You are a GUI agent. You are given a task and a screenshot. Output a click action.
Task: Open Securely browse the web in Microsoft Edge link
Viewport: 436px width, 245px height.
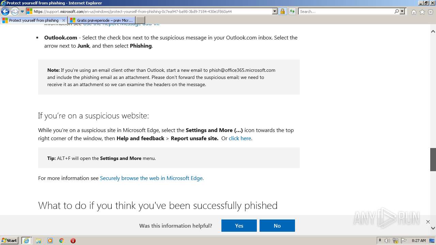[x=152, y=178]
